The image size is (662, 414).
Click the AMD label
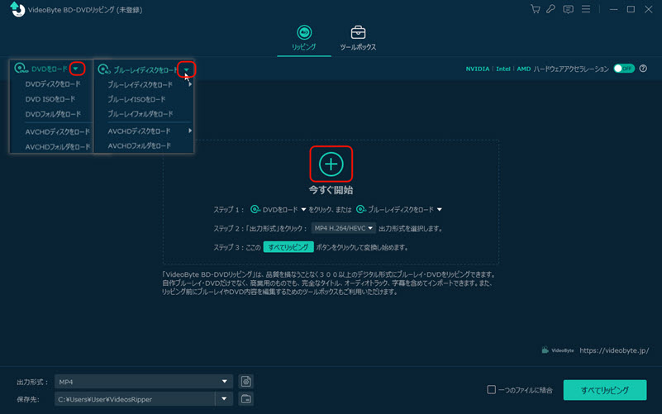523,69
